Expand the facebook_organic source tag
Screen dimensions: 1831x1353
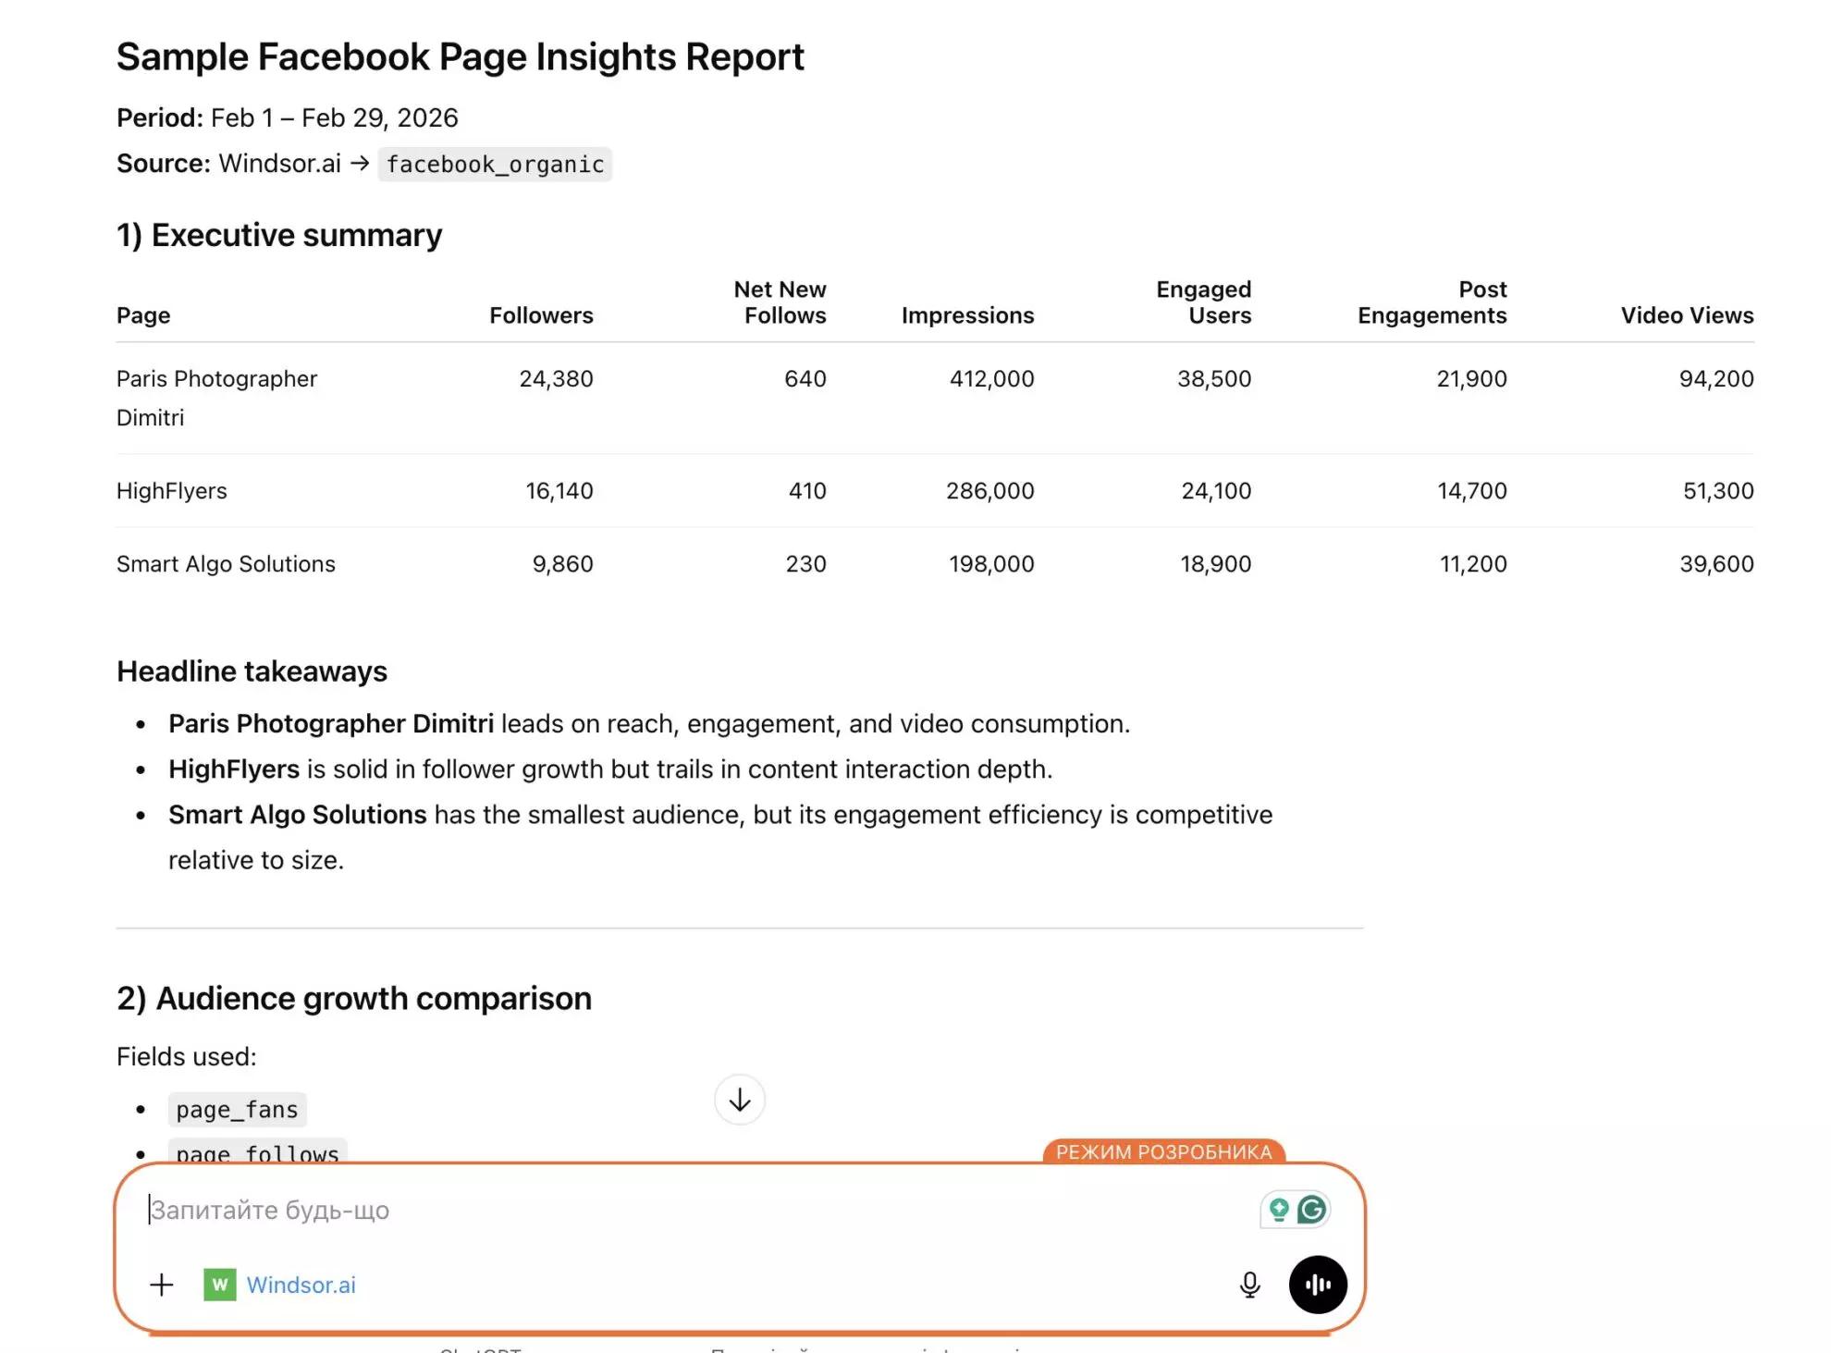pos(495,164)
